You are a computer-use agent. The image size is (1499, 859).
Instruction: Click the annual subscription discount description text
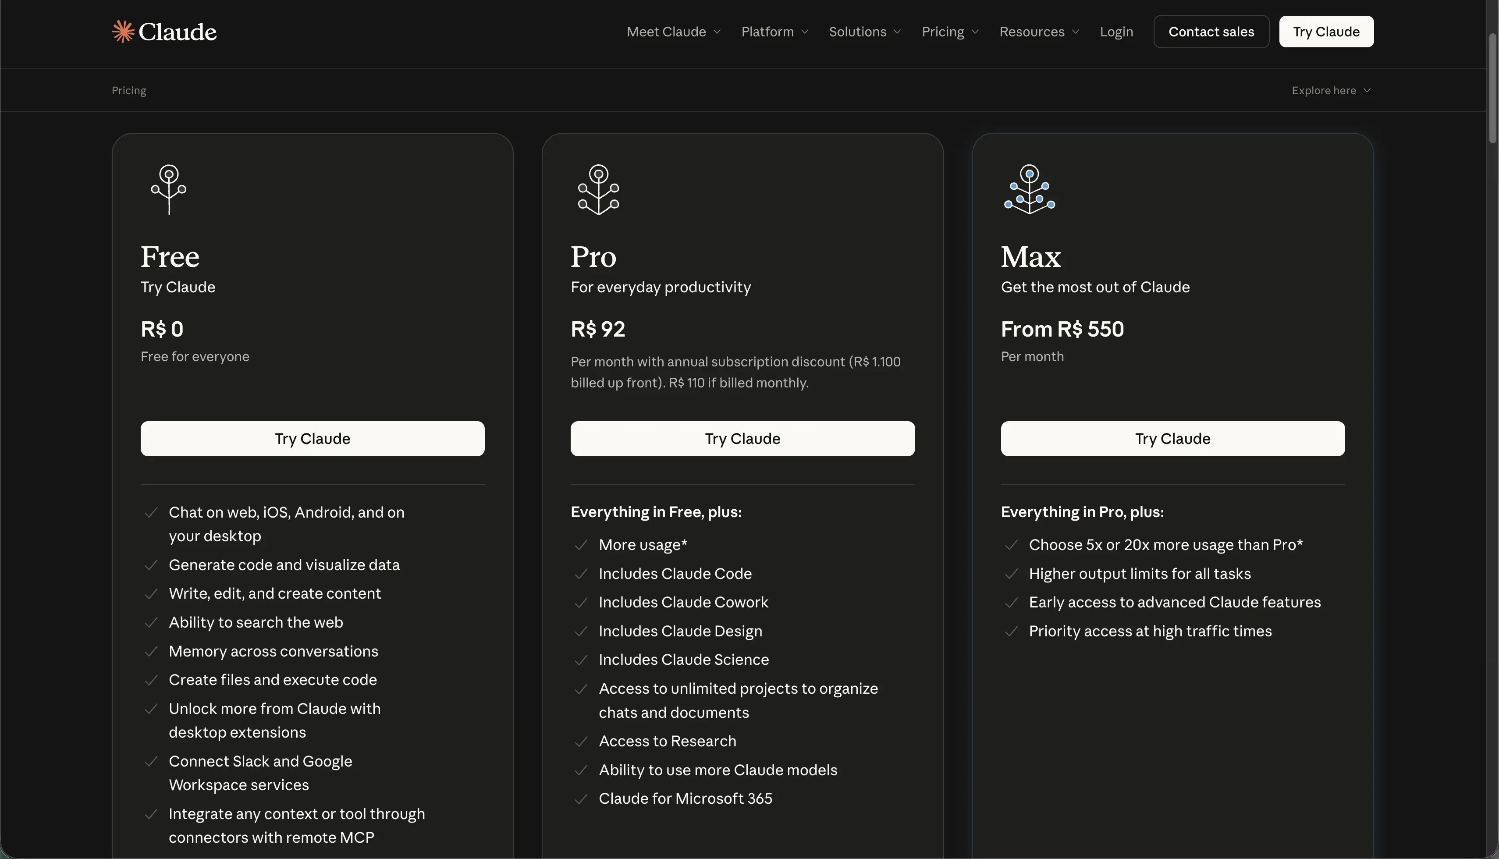point(735,372)
